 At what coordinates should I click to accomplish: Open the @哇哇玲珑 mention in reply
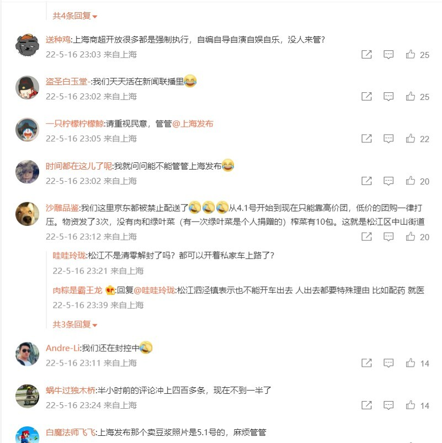(154, 290)
